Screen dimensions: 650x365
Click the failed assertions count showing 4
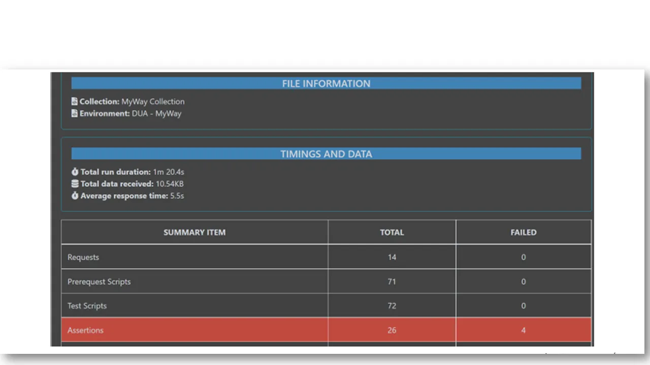[523, 330]
